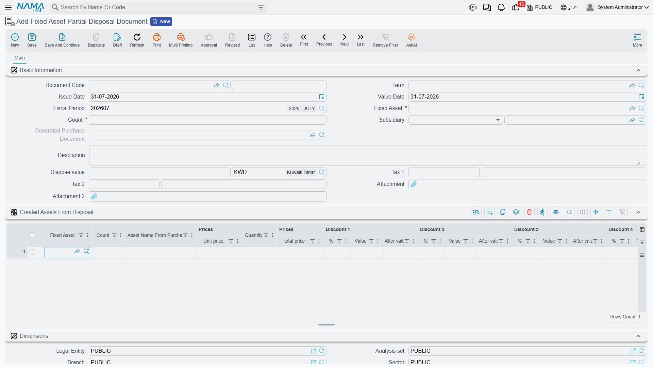This screenshot has width=653, height=367.
Task: Collapse Dimensions section
Action: click(x=638, y=336)
